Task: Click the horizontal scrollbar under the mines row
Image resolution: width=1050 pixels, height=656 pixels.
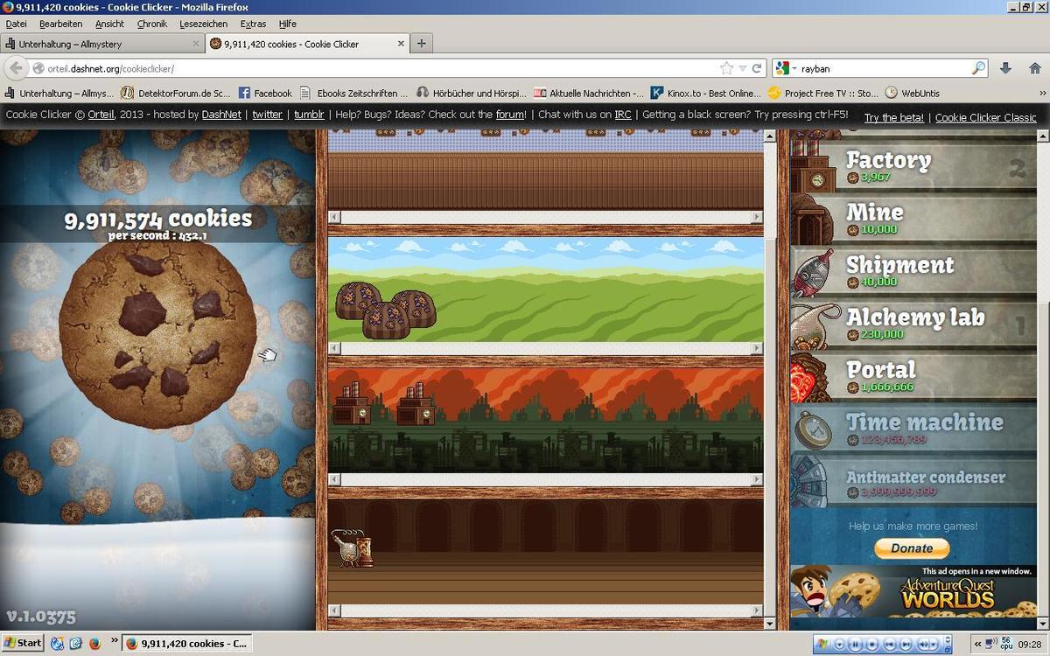Action: pyautogui.click(x=545, y=348)
